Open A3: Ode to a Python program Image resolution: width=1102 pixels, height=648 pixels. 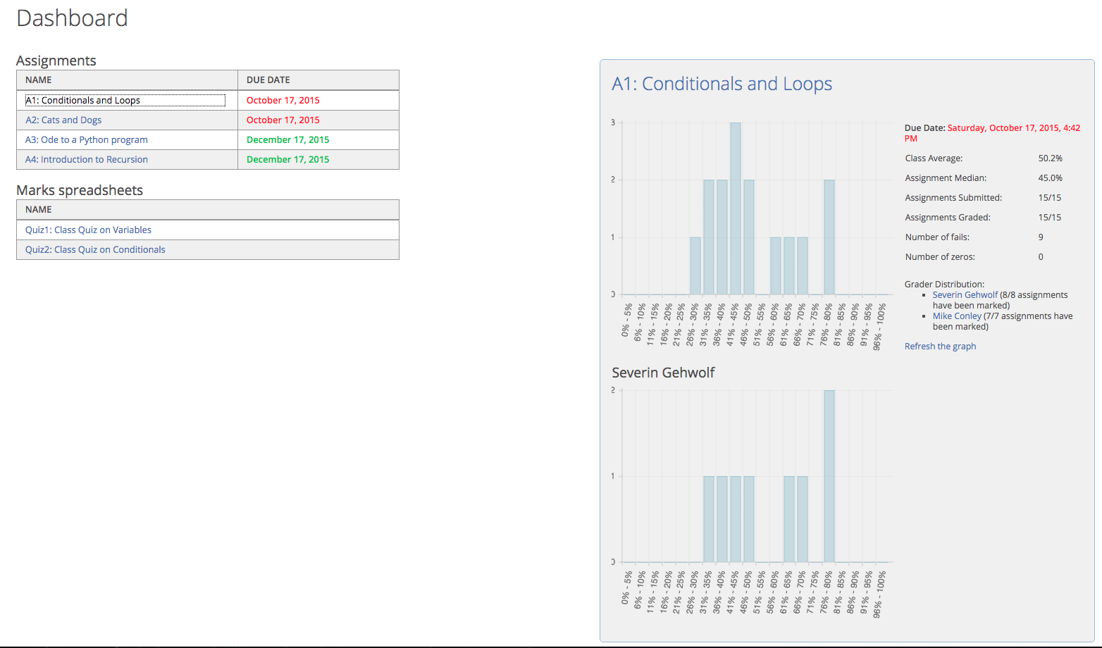[87, 139]
